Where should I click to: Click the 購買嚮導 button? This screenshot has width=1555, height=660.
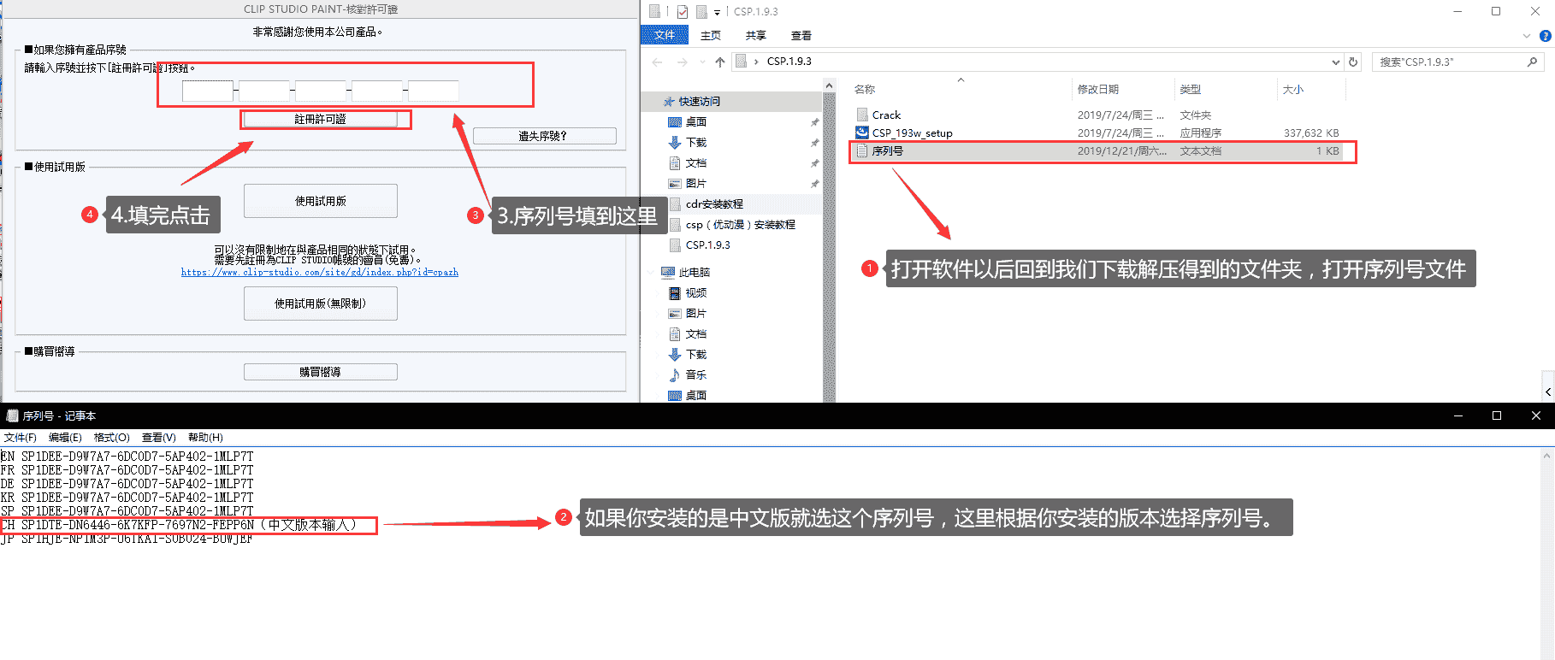coord(321,372)
